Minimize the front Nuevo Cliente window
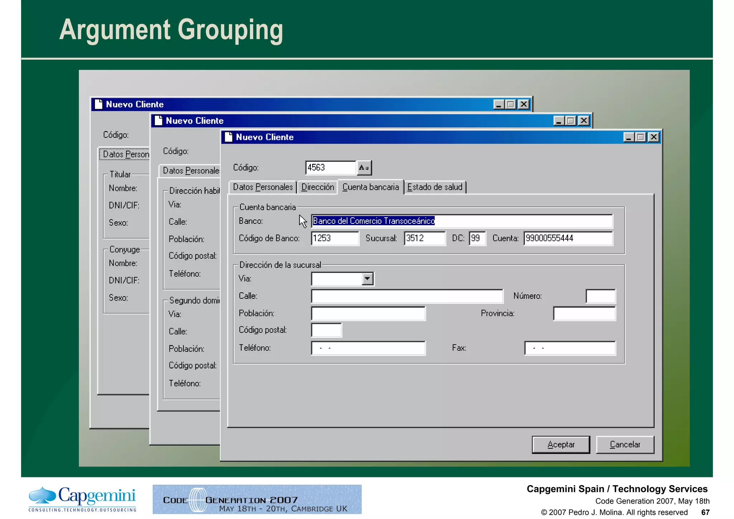Viewport: 734px width, 519px height. [x=629, y=137]
